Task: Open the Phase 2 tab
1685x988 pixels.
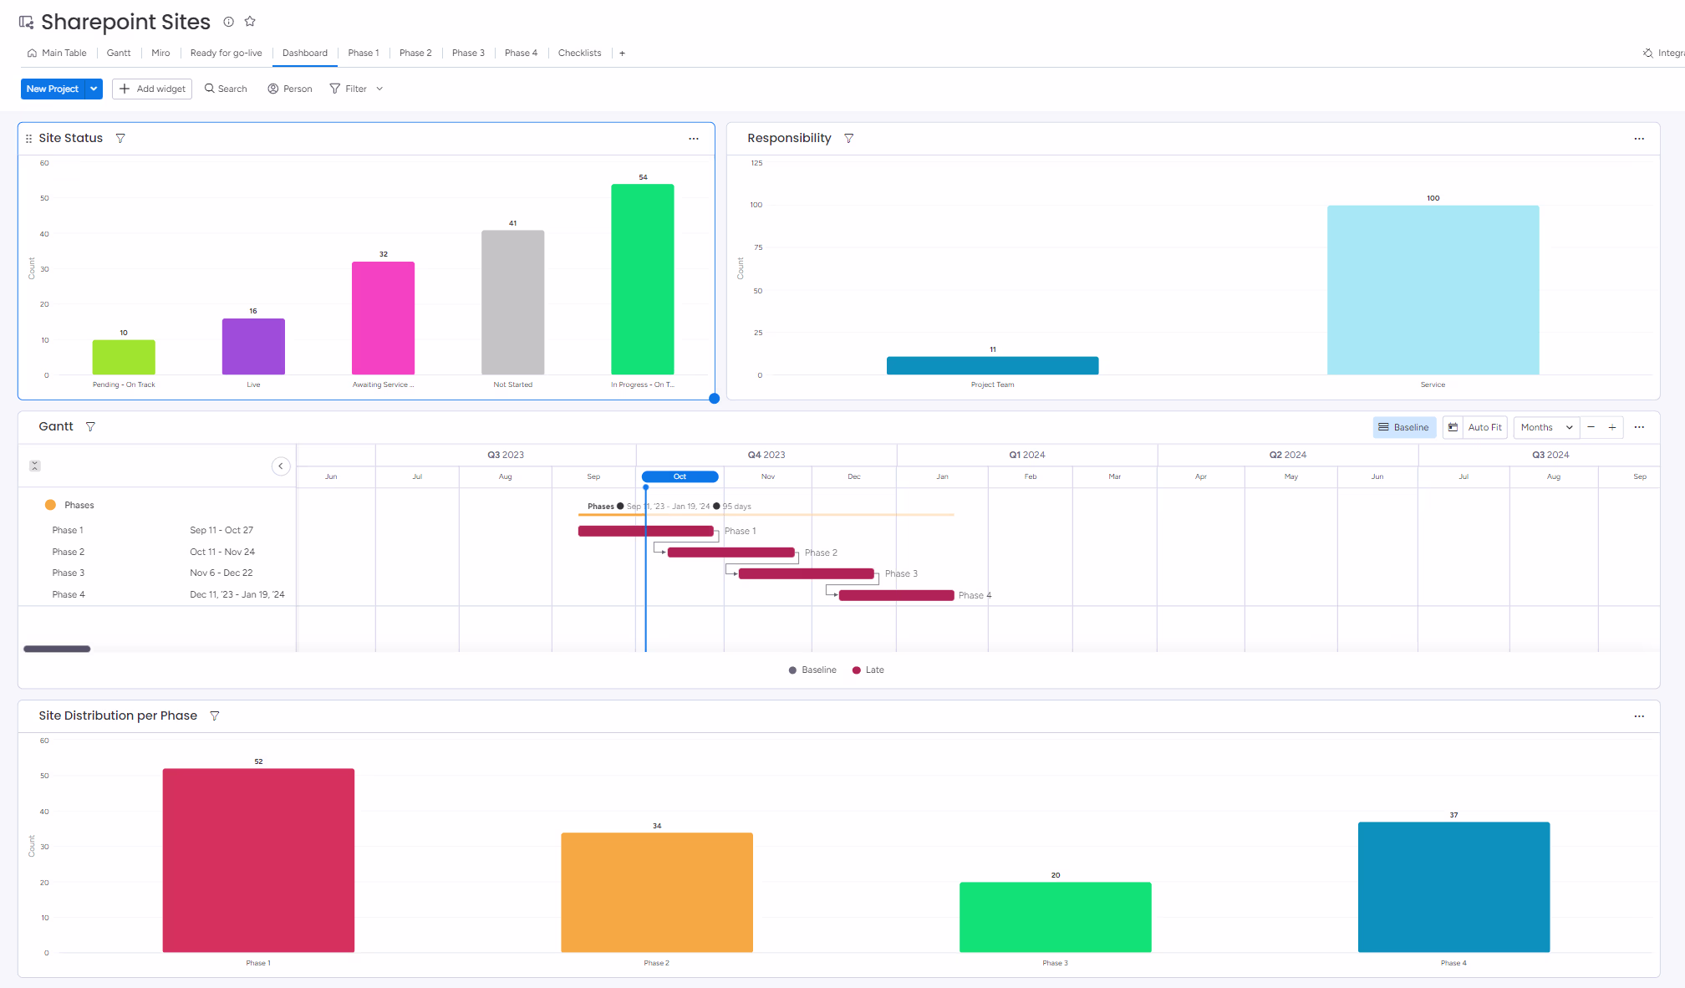Action: [x=415, y=53]
